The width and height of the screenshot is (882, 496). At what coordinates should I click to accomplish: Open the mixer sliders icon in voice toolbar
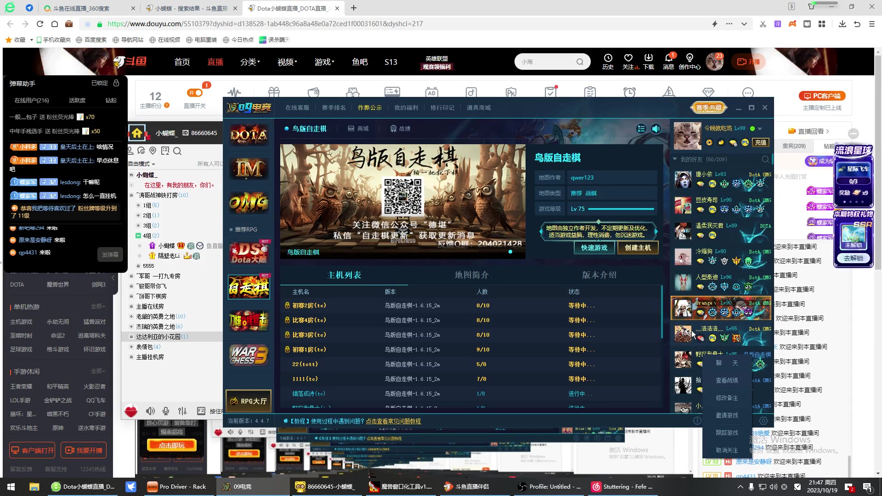[x=182, y=411]
